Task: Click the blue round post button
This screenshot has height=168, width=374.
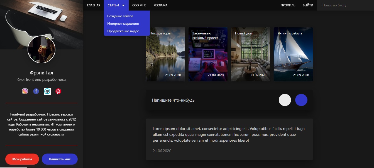Action: 301,100
